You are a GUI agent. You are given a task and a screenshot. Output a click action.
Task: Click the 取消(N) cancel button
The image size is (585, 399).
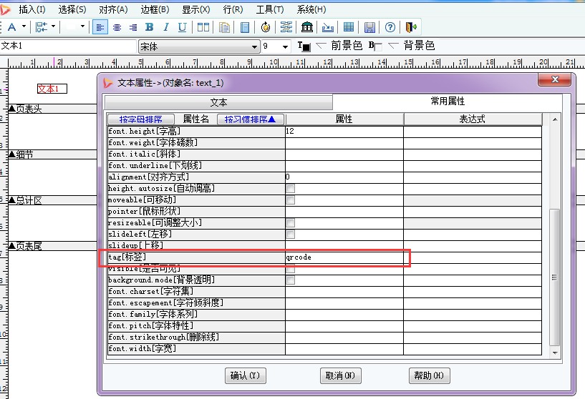click(340, 375)
